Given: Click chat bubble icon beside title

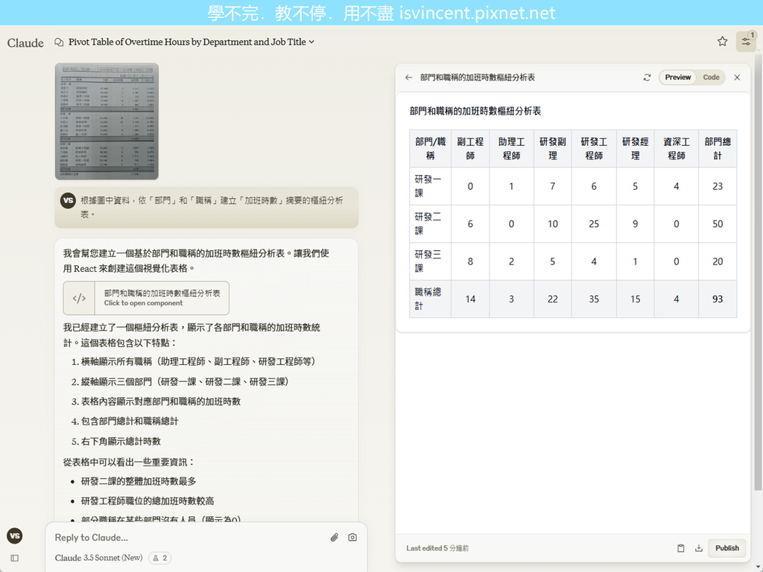Looking at the screenshot, I should click(x=59, y=42).
